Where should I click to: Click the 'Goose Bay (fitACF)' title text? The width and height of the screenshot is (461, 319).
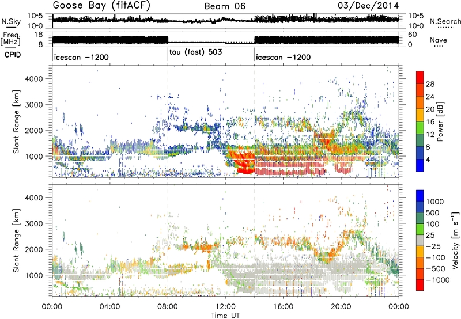(101, 6)
